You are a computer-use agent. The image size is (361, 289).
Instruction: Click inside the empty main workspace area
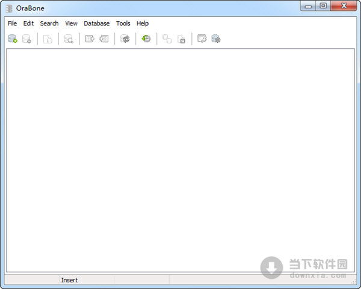pos(180,160)
